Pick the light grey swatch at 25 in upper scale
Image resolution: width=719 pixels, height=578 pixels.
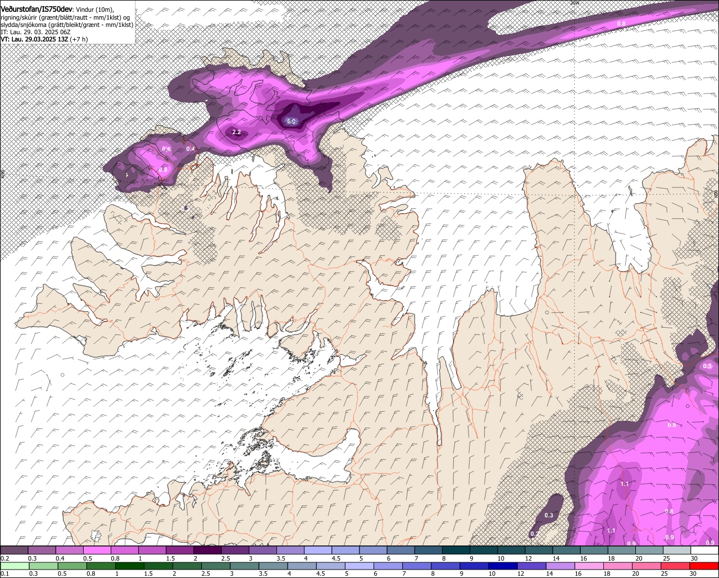tap(677, 551)
